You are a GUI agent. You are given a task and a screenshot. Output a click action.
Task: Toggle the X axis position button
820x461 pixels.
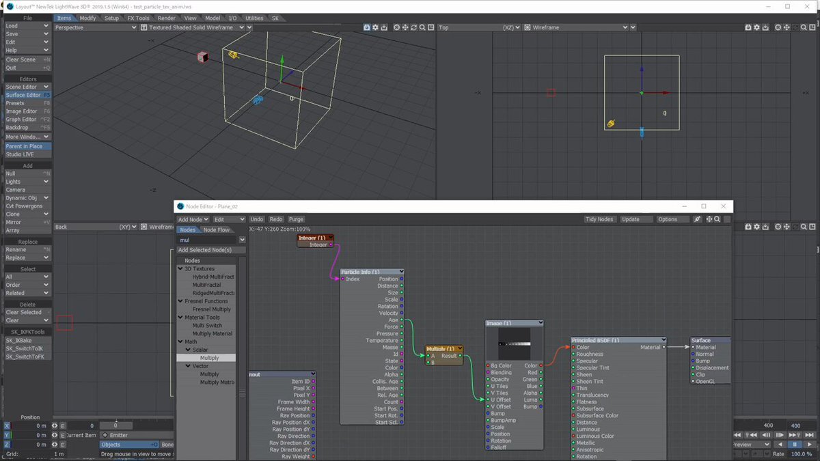pyautogui.click(x=8, y=426)
